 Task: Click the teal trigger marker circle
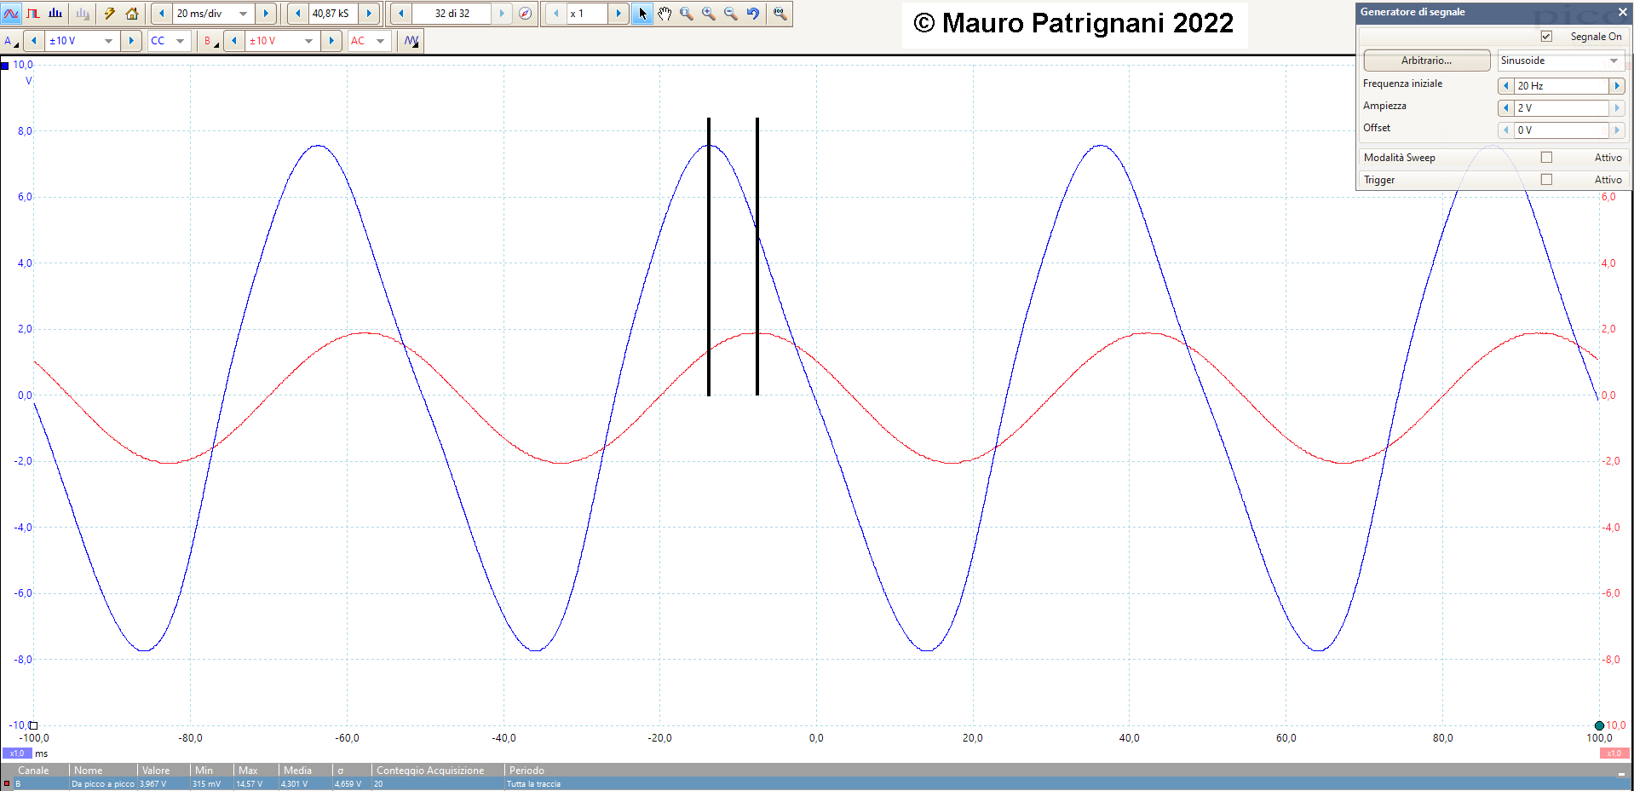pos(1599,726)
